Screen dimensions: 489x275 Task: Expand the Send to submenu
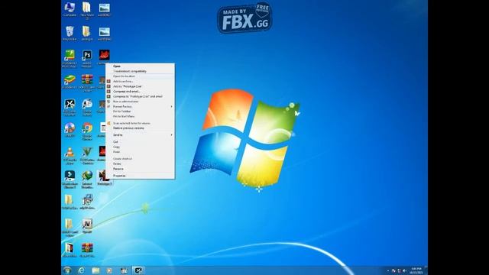140,135
